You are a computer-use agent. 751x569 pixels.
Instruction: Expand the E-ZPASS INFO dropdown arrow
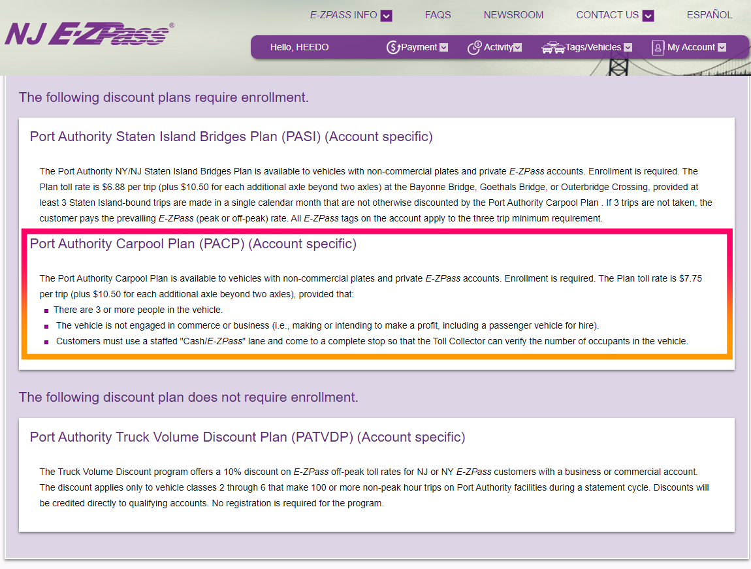click(386, 16)
